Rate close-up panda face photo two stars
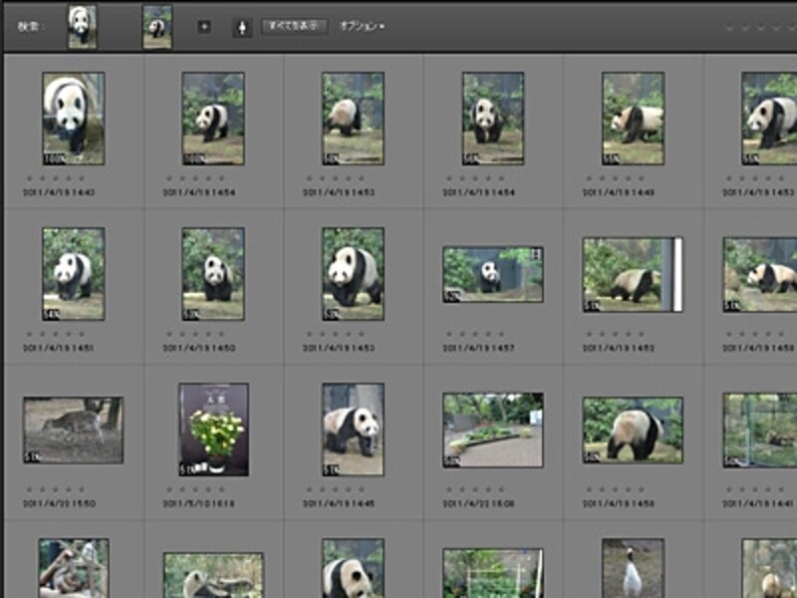 (x=42, y=178)
